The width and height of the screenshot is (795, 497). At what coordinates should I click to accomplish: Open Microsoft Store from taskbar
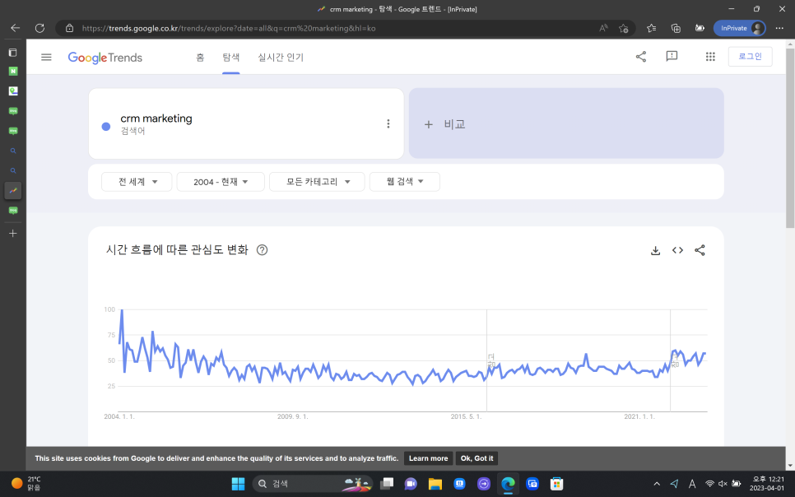point(556,484)
